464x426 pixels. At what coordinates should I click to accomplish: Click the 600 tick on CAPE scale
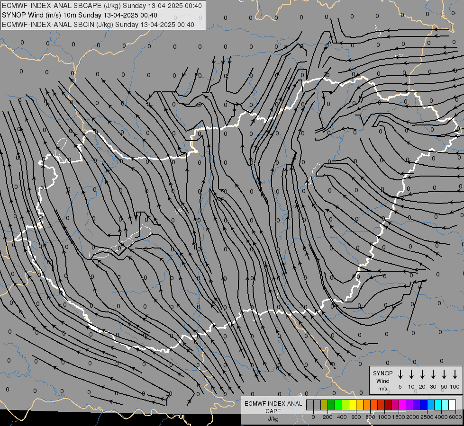(x=356, y=417)
